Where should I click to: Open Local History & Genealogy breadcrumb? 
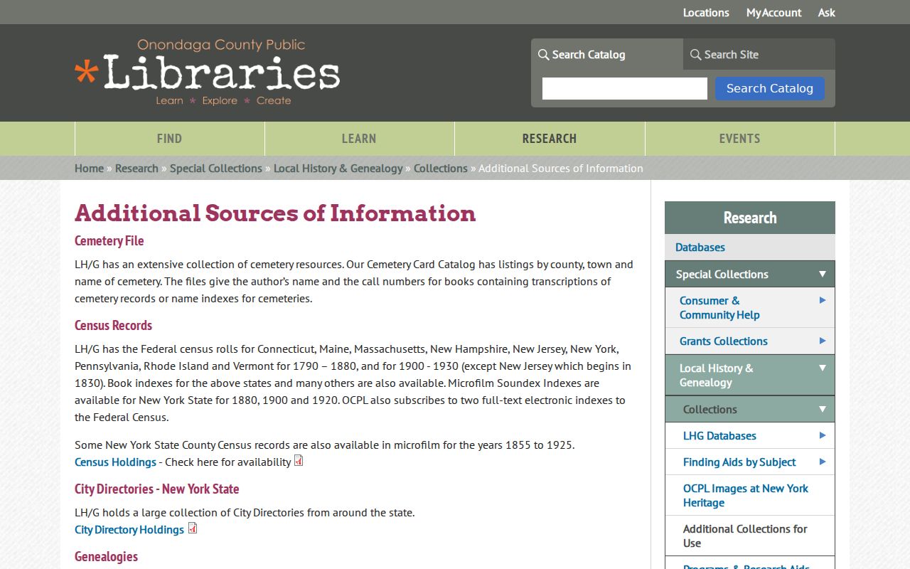338,168
